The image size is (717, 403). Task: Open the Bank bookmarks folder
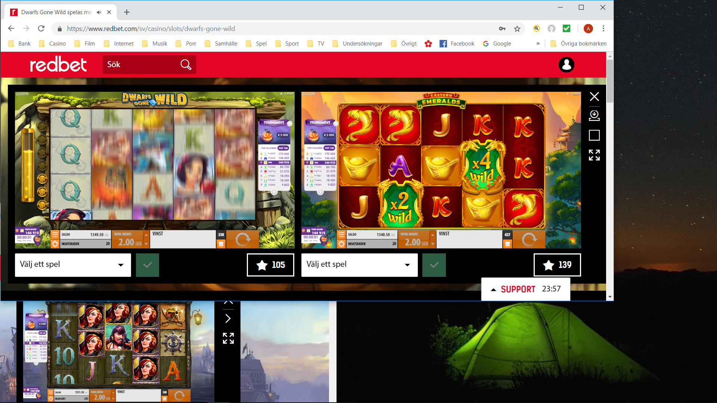pyautogui.click(x=19, y=44)
